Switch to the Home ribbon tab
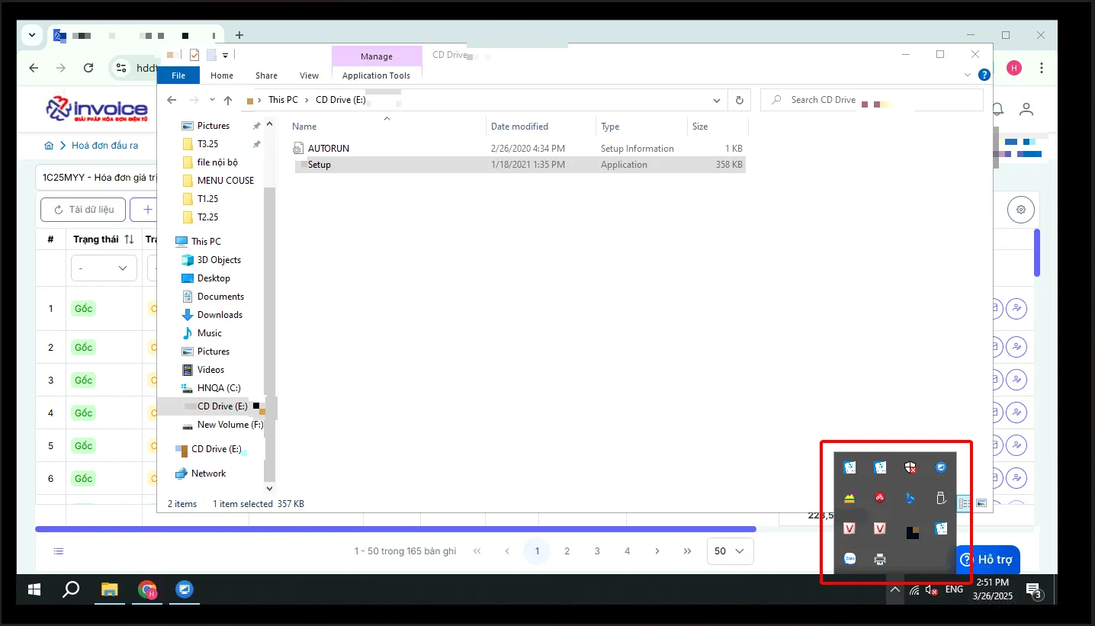Image resolution: width=1095 pixels, height=626 pixels. (222, 75)
